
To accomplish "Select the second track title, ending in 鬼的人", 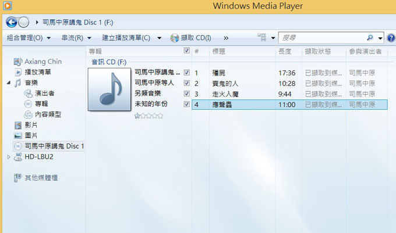I will (225, 84).
